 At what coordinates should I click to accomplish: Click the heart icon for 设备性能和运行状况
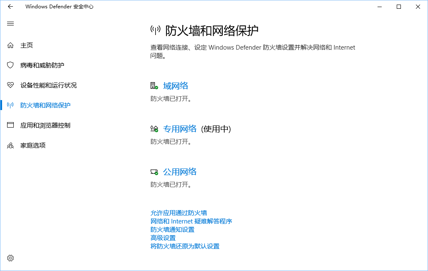pyautogui.click(x=10, y=85)
